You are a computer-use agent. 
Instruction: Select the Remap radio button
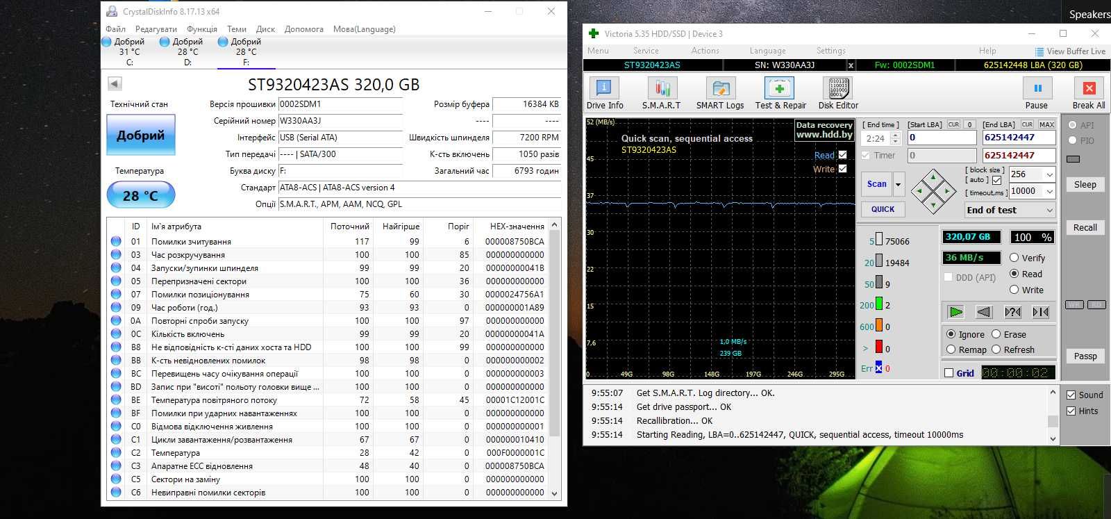951,349
